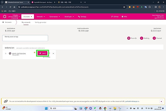
Task: Open the WeChat taskbar icon
Action: tap(95, 108)
